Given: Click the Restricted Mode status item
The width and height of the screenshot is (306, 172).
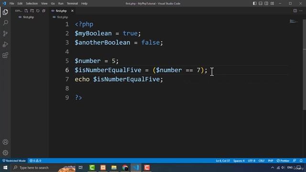Looking at the screenshot, I should point(14,161).
